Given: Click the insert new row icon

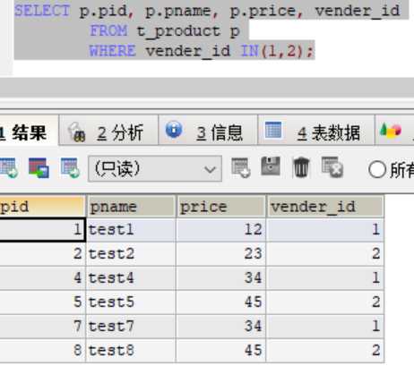Looking at the screenshot, I should click(241, 167).
